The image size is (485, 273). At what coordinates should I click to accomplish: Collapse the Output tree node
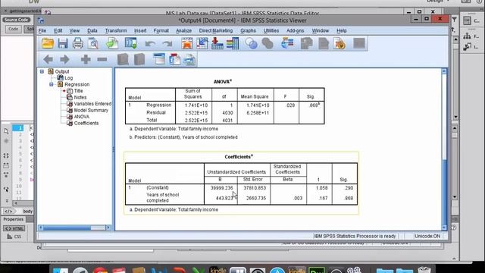click(x=42, y=71)
